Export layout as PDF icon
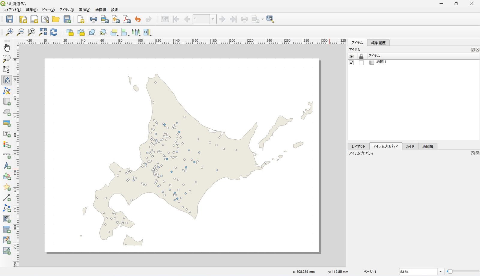This screenshot has height=276, width=480. (x=127, y=19)
